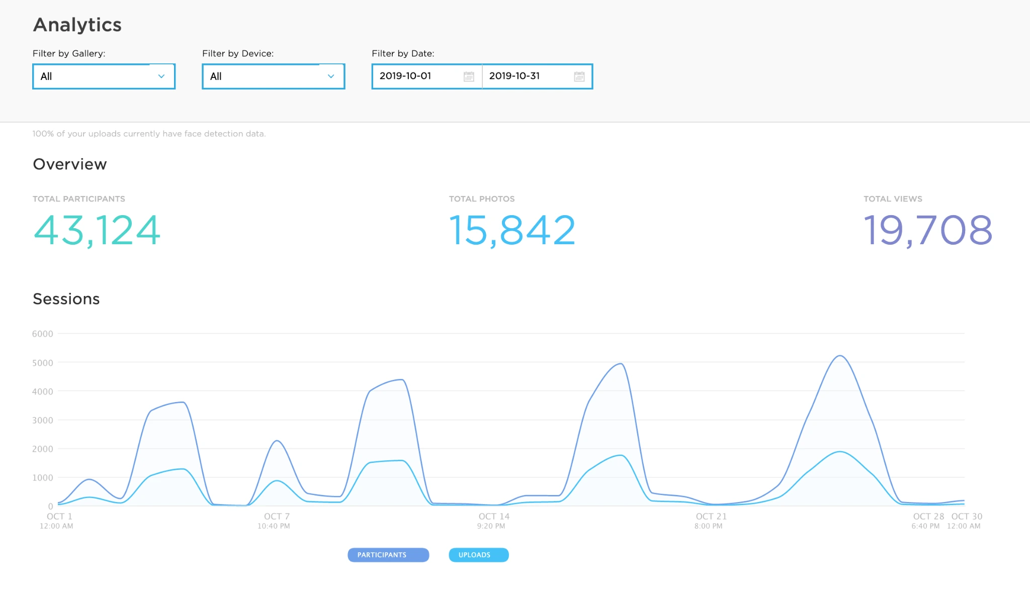Select total views value 19,708
Viewport: 1030px width, 593px height.
928,230
